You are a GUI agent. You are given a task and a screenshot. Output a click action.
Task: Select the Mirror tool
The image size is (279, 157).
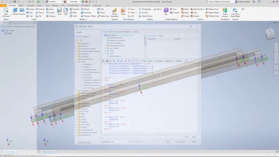pos(158,9)
